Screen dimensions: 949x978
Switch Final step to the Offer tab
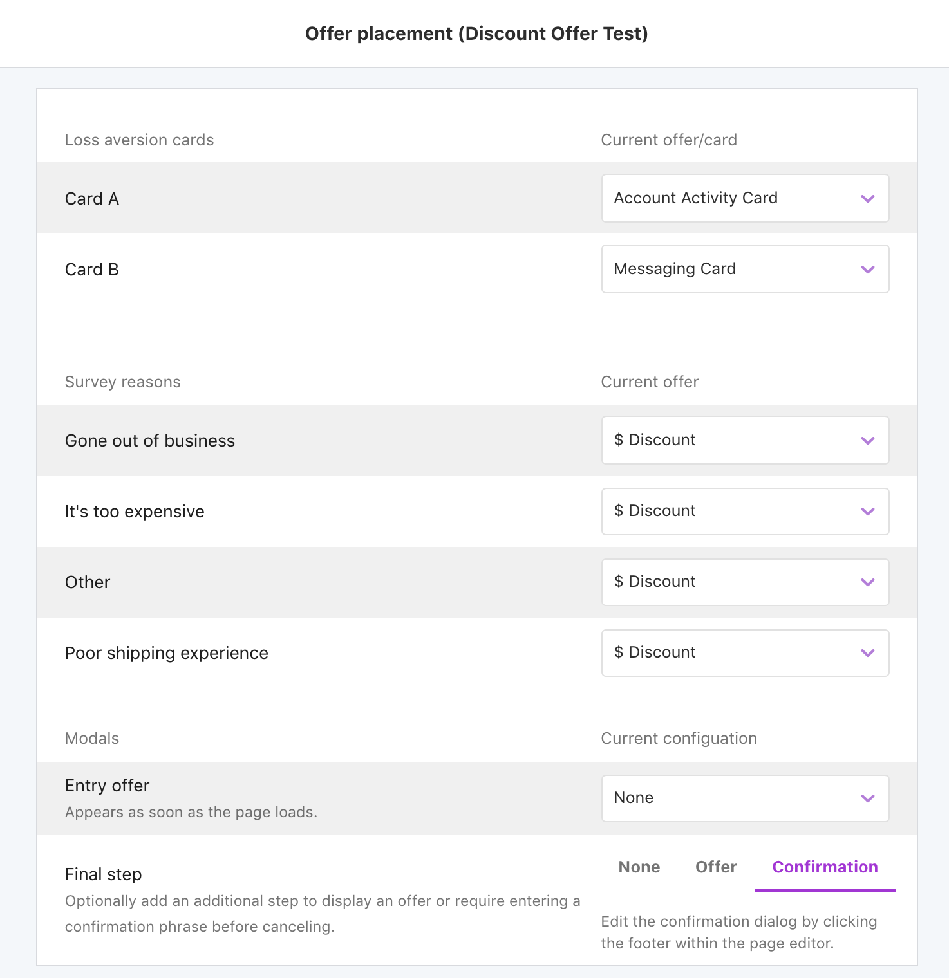click(x=716, y=867)
